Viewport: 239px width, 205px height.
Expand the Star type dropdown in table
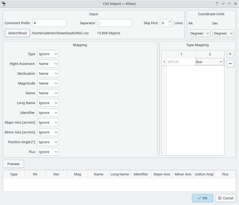[210, 62]
